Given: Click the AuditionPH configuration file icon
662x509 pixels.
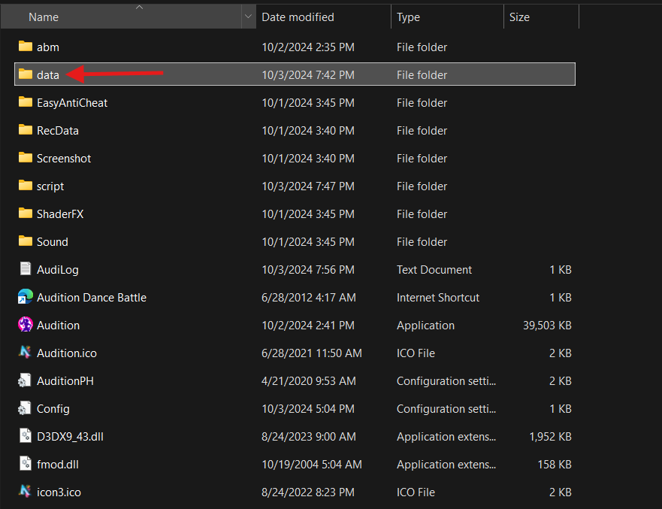Looking at the screenshot, I should 26,380.
